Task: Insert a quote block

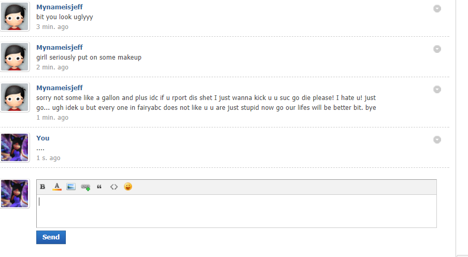Action: pyautogui.click(x=100, y=187)
